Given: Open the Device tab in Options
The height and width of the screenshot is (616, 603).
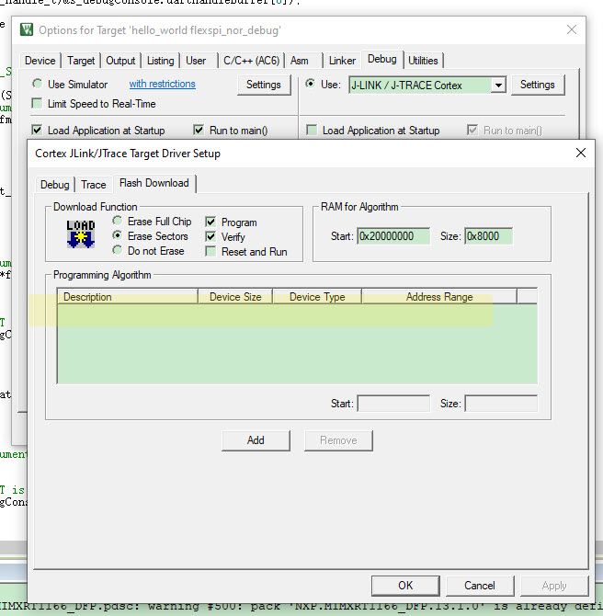Looking at the screenshot, I should click(40, 61).
